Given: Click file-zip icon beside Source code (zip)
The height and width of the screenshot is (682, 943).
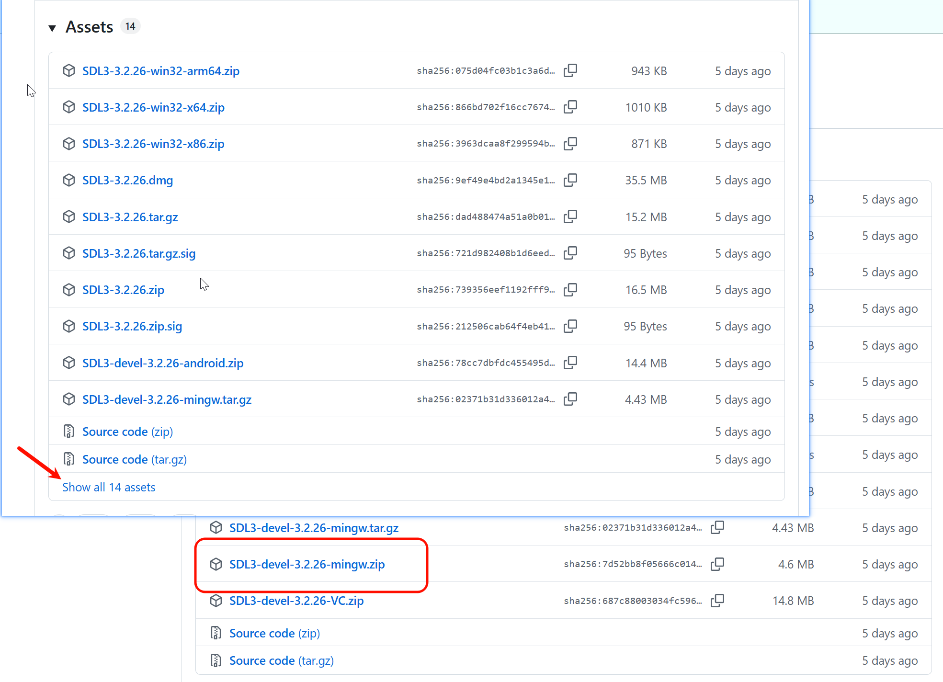Looking at the screenshot, I should click(69, 432).
